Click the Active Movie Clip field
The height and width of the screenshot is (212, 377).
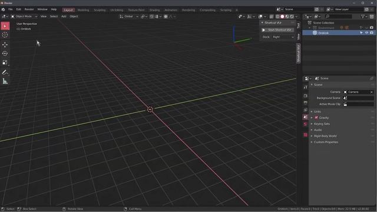pos(359,104)
